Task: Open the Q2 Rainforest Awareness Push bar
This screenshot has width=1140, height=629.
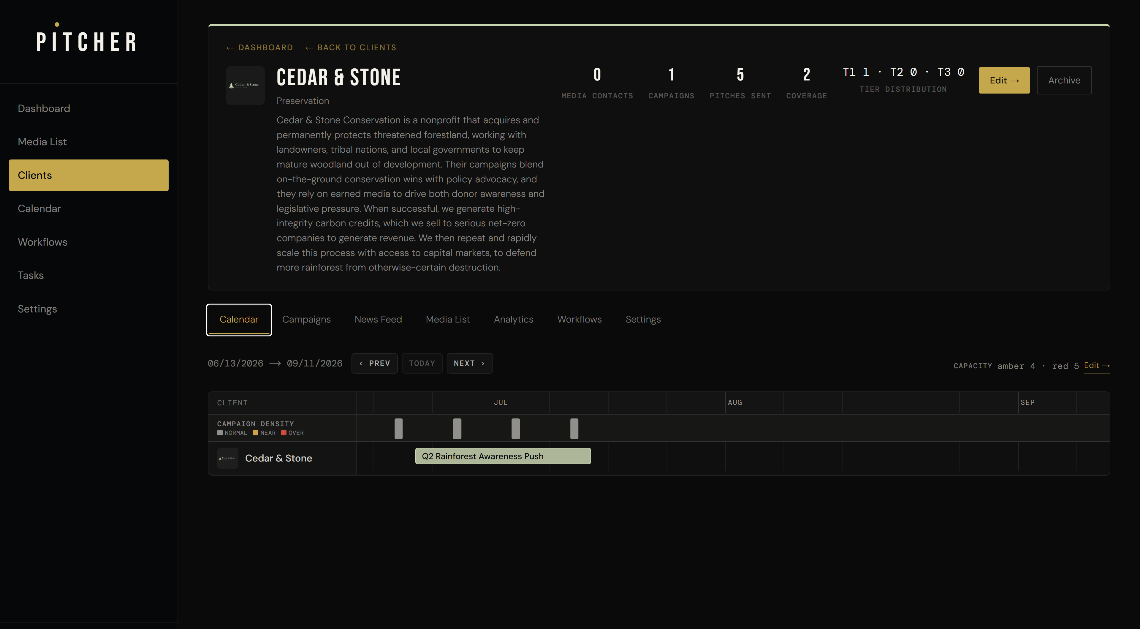Action: 503,456
